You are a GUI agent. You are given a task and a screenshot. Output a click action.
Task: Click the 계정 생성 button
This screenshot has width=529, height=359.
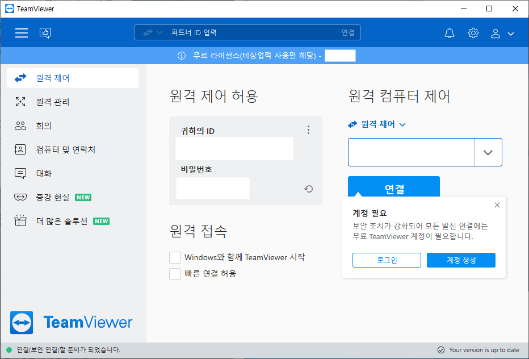pyautogui.click(x=461, y=260)
